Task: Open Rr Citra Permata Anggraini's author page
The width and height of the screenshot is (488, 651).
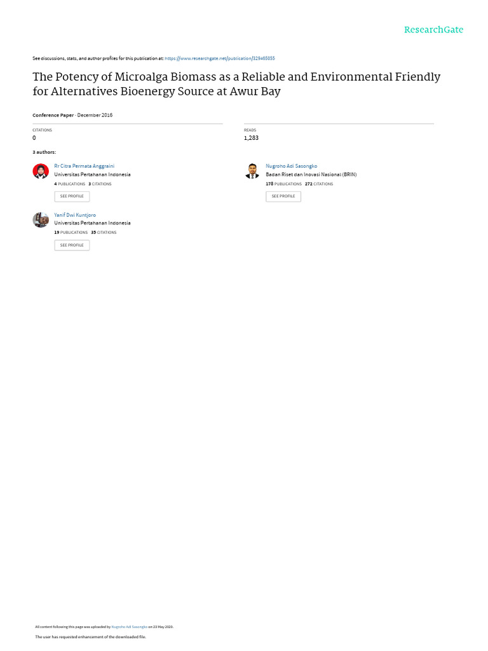Action: point(85,166)
